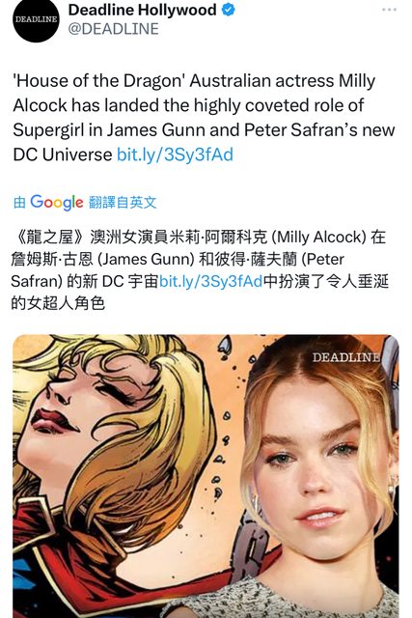Open the @DEADLINE handle profile
The image size is (412, 618).
tap(114, 29)
